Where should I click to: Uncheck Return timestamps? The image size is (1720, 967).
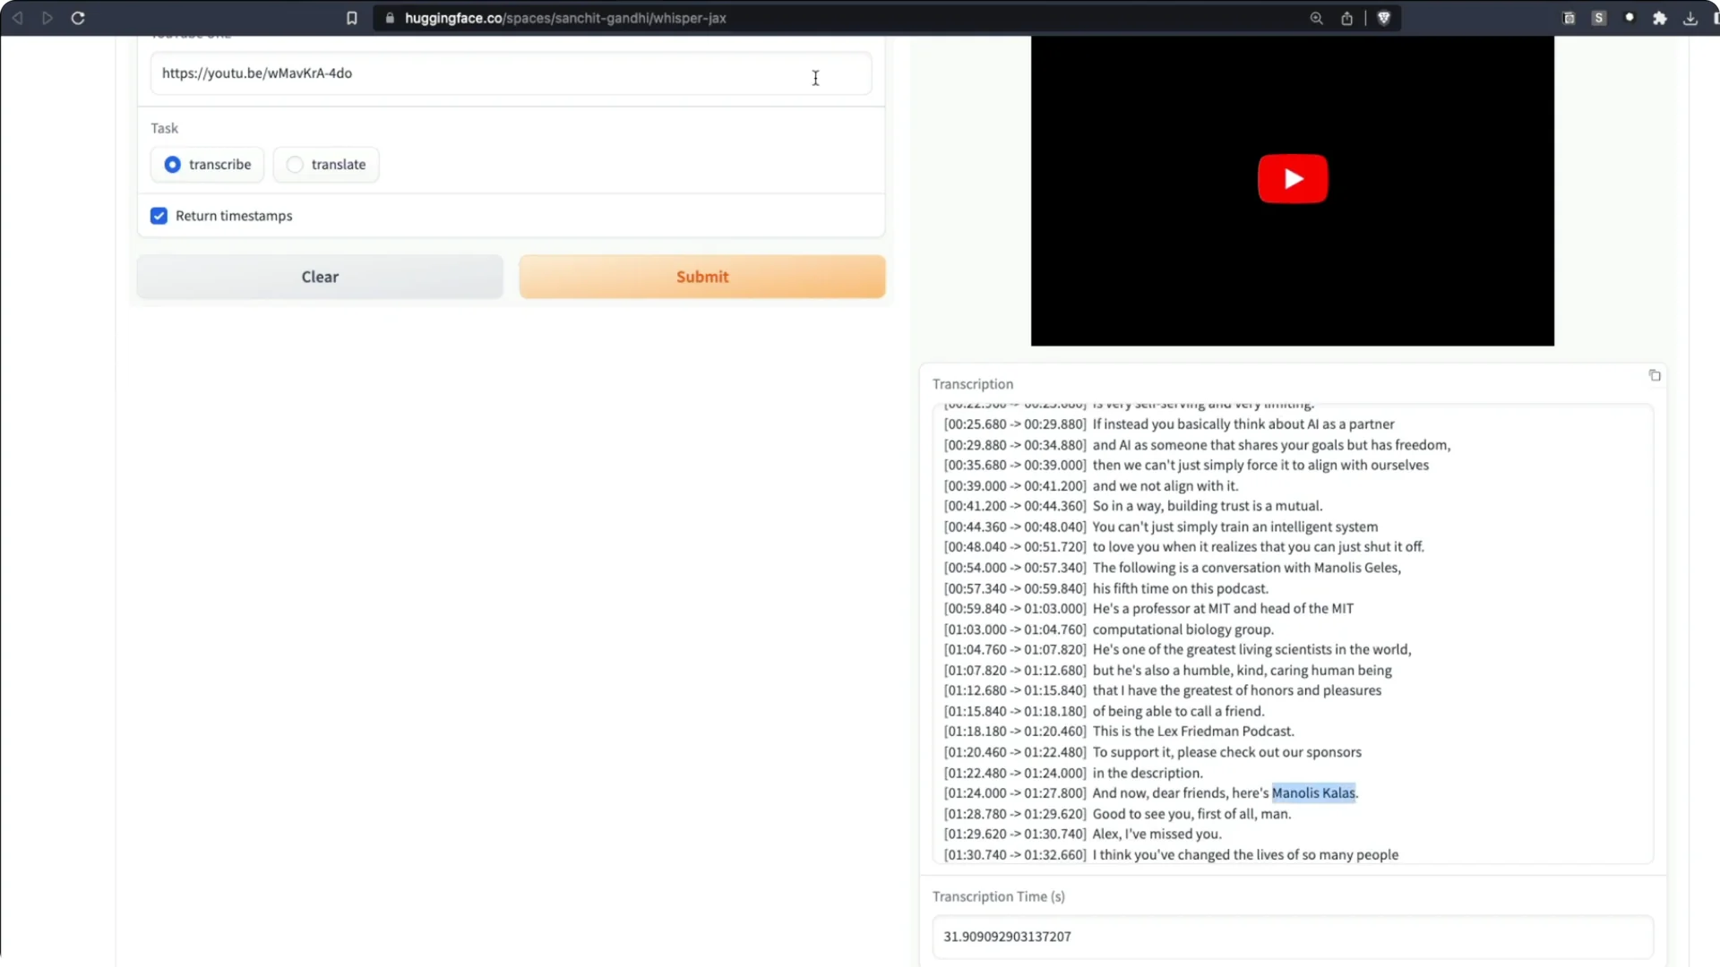(159, 216)
